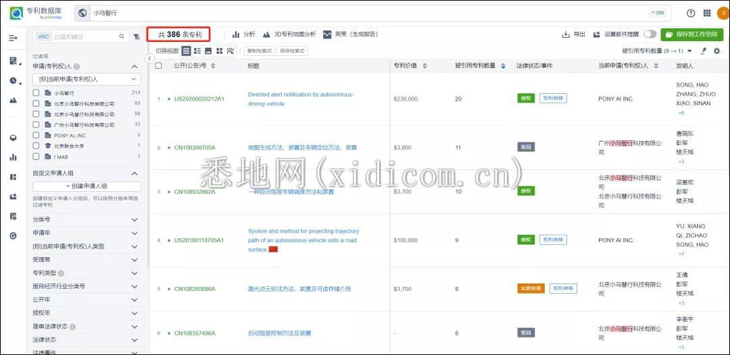Click the green 保存到工作空间 button
The image size is (730, 355).
(x=691, y=34)
